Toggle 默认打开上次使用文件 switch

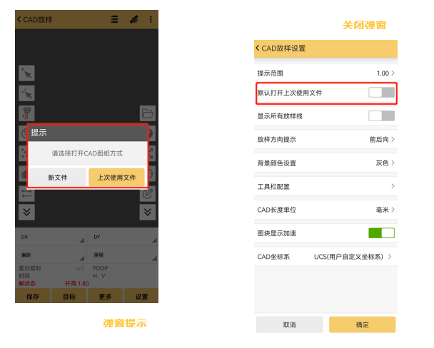pyautogui.click(x=381, y=92)
